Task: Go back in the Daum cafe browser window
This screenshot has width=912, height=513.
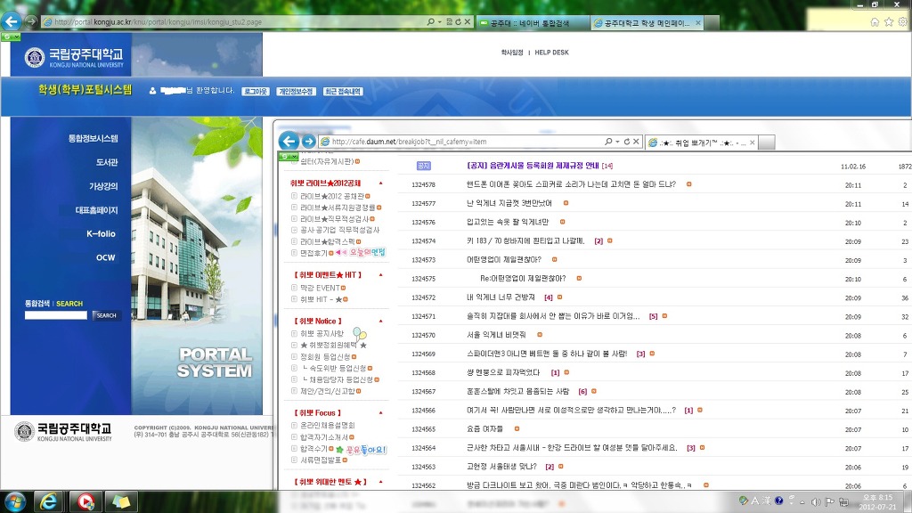Action: (289, 141)
